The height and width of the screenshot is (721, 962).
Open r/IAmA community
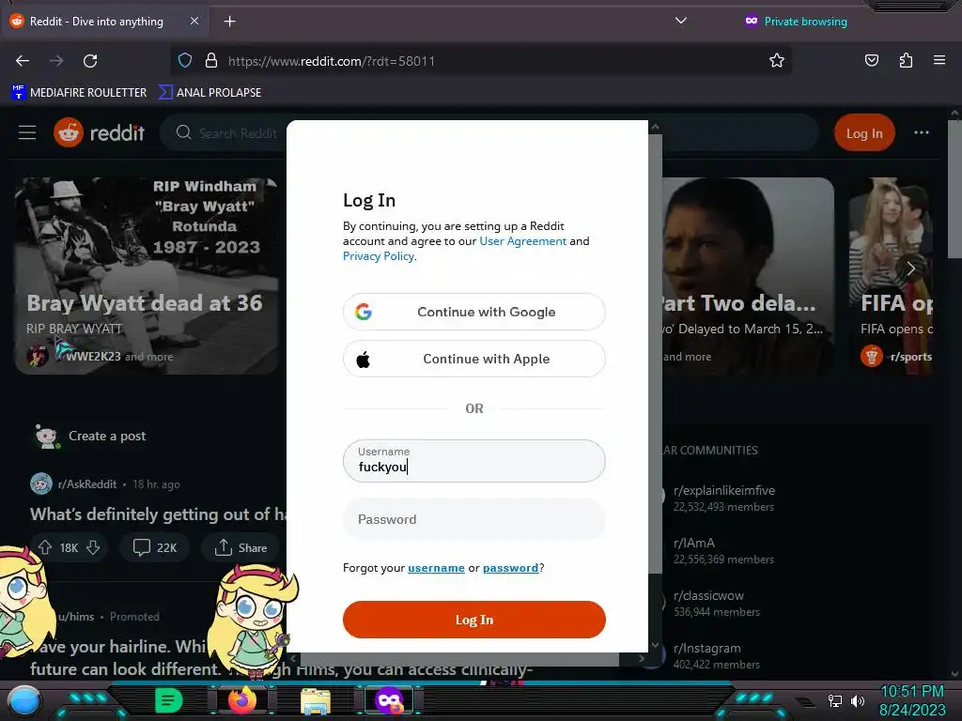[x=694, y=544]
